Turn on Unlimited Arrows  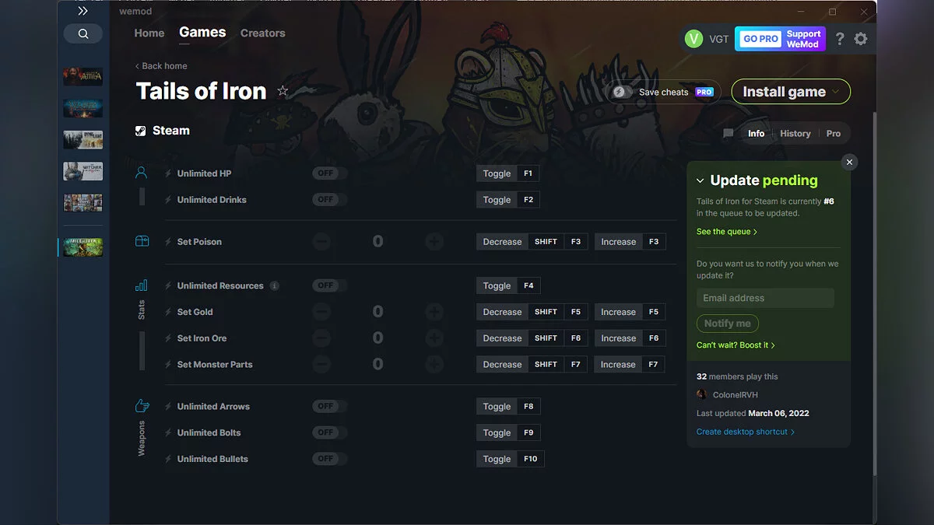pos(328,405)
